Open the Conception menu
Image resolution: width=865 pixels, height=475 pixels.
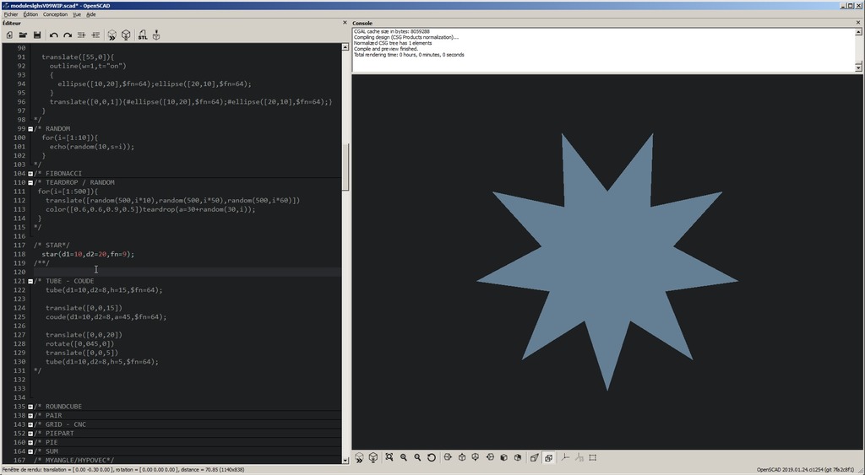55,14
